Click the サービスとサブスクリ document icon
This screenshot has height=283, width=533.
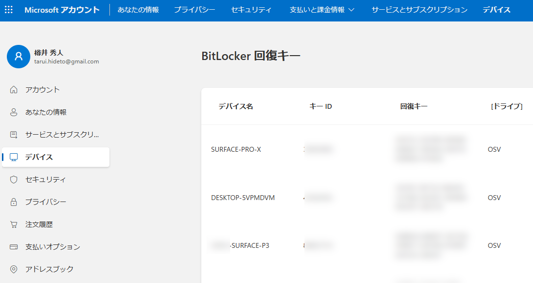pyautogui.click(x=13, y=135)
